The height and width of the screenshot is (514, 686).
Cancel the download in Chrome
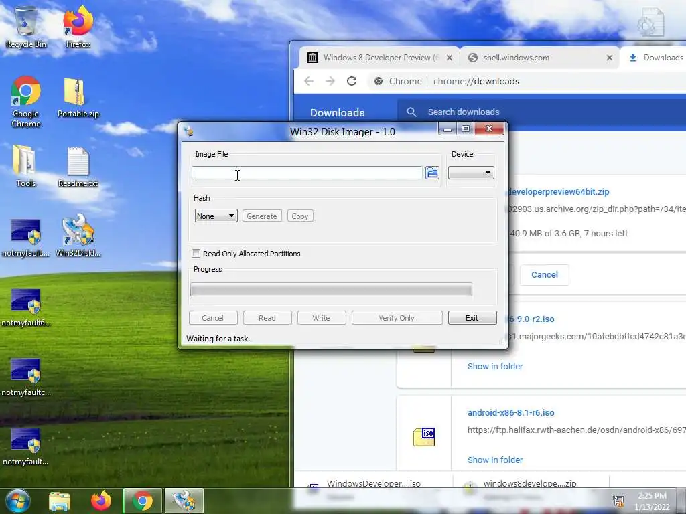[x=544, y=275]
